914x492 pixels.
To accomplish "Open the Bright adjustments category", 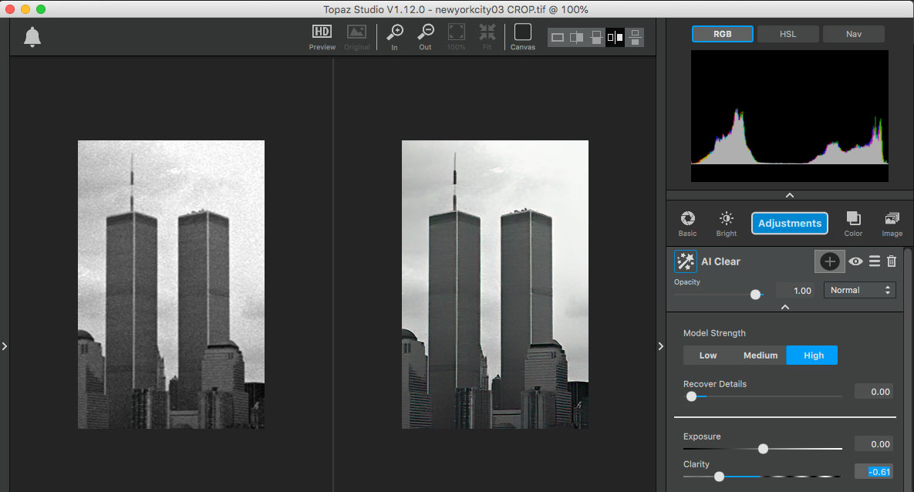I will [x=727, y=224].
